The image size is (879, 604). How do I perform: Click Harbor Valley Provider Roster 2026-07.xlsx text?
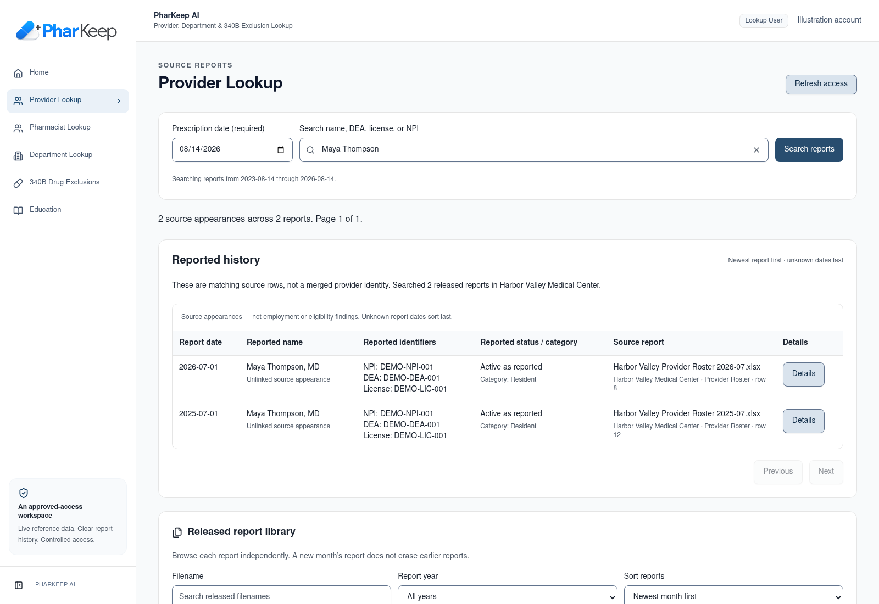tap(687, 367)
